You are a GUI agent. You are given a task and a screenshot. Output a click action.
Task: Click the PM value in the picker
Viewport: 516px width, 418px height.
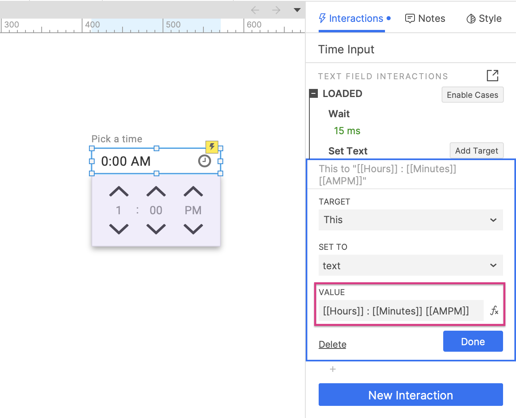click(x=193, y=210)
